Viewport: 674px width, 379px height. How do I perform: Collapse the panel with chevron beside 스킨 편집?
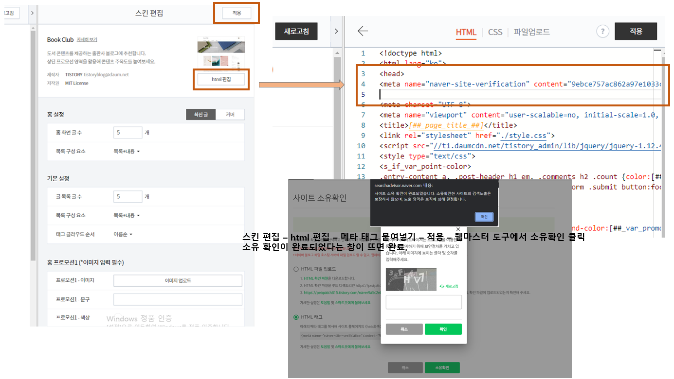(32, 13)
